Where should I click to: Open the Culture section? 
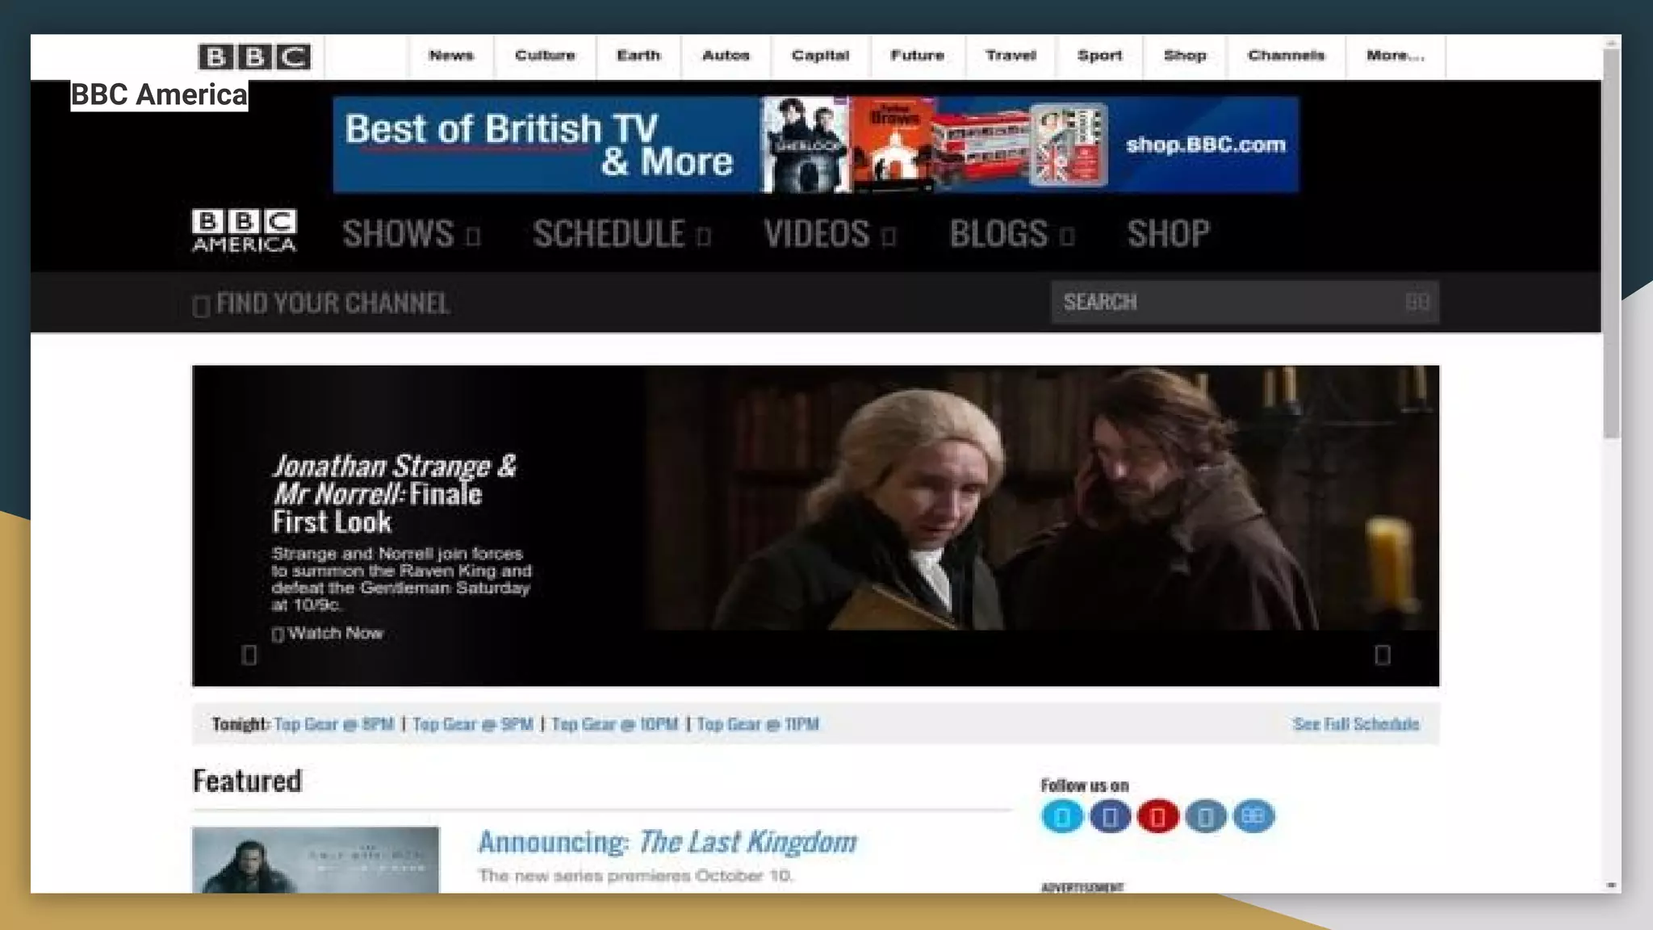pyautogui.click(x=546, y=56)
